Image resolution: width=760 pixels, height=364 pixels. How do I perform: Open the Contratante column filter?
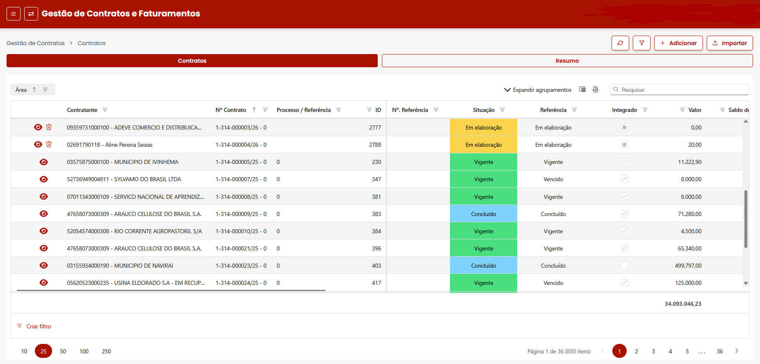[105, 110]
